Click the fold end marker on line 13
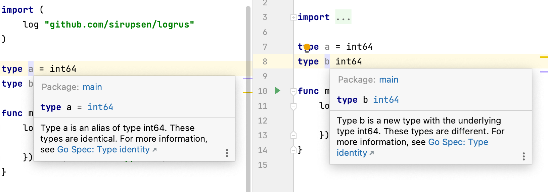This screenshot has width=548, height=192. [x=293, y=135]
